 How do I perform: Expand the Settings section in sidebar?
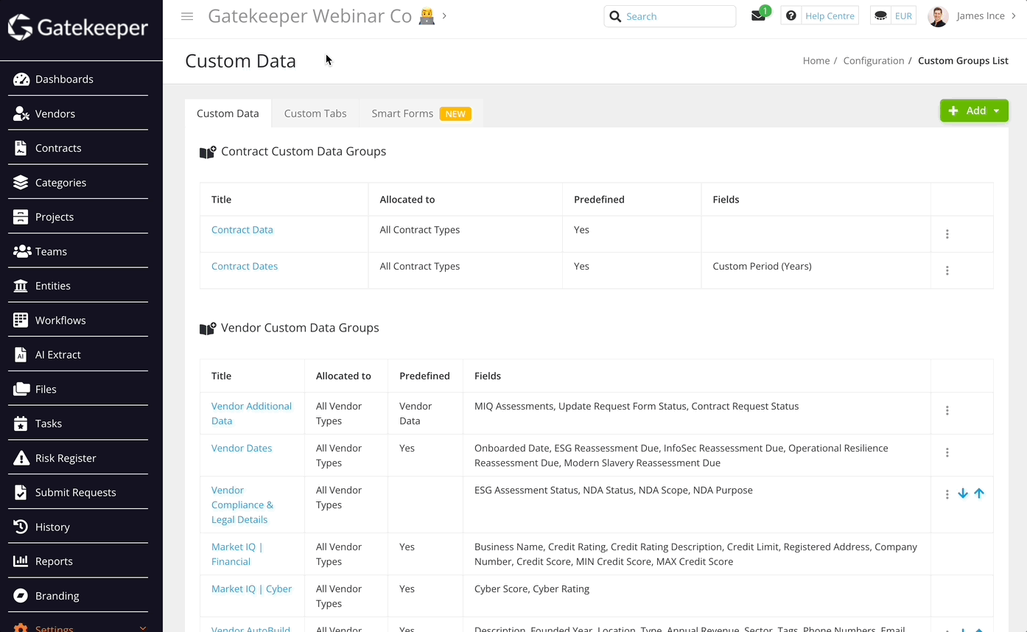143,627
